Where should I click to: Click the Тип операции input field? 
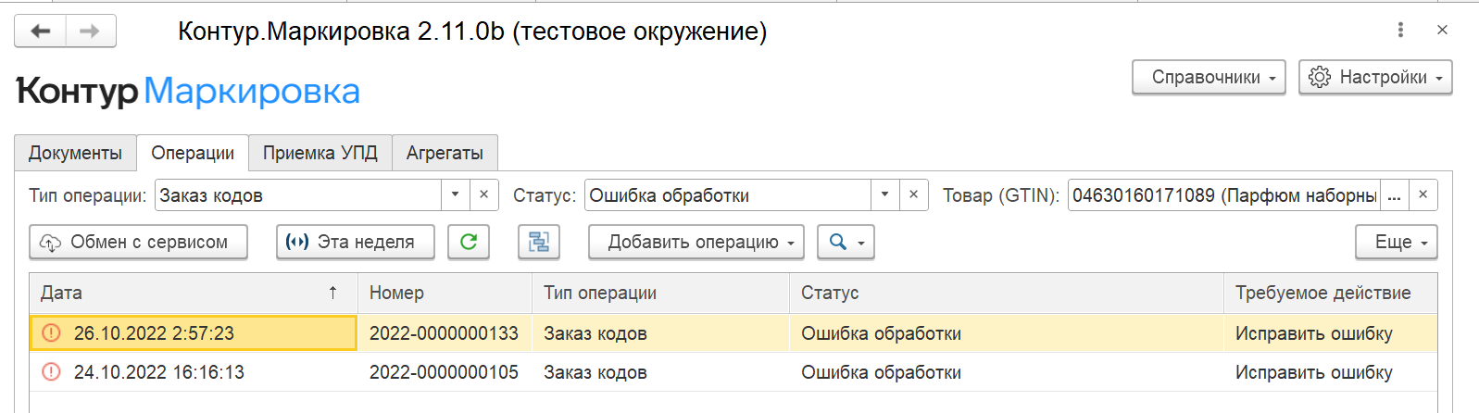[298, 195]
